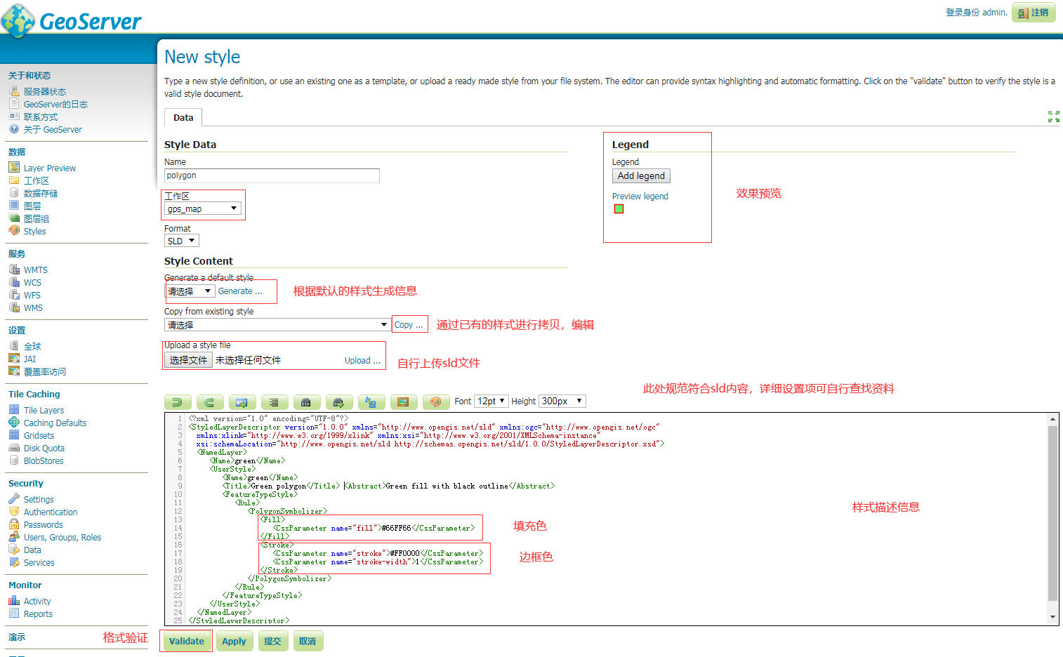Go to the JAI settings page
Image resolution: width=1063 pixels, height=657 pixels.
click(x=29, y=359)
